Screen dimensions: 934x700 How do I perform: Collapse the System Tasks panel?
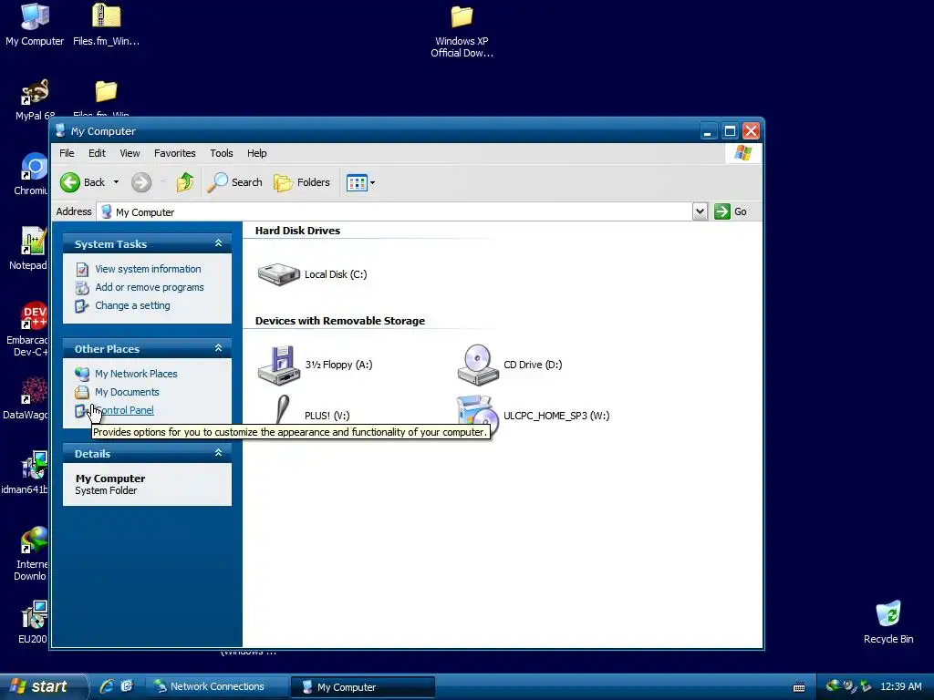219,243
